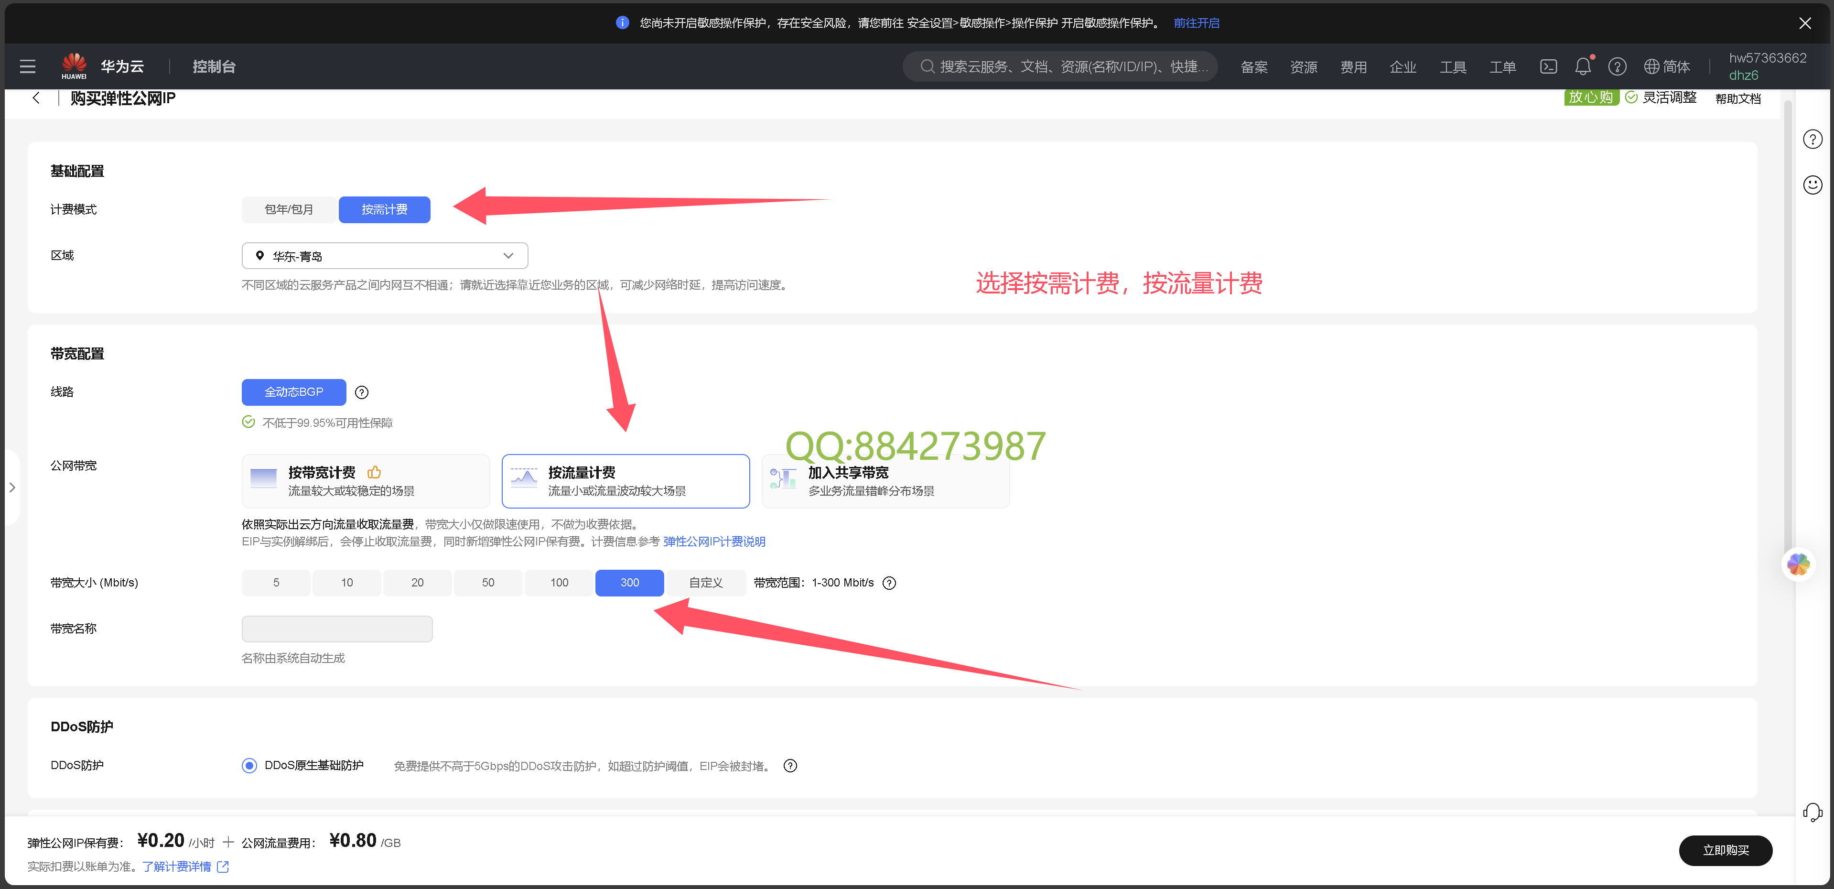Show help tooltip for DDoS protection
This screenshot has width=1834, height=889.
coord(790,766)
